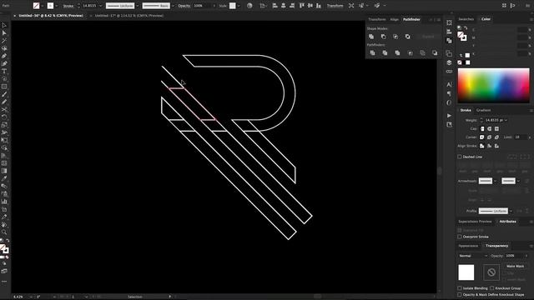Switch to second Untitled document tab
This screenshot has width=534, height=300.
coord(129,16)
